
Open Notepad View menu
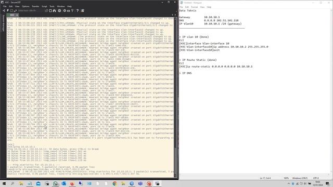[202, 7]
